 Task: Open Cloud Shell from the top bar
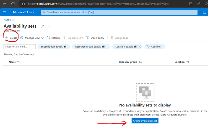tap(204, 12)
